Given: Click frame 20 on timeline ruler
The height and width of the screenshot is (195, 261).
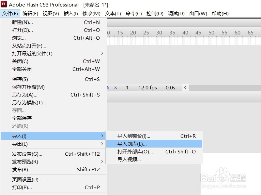Looking at the screenshot, I should coord(133,33).
